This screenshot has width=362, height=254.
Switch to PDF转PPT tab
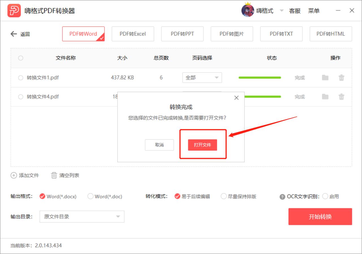click(182, 34)
